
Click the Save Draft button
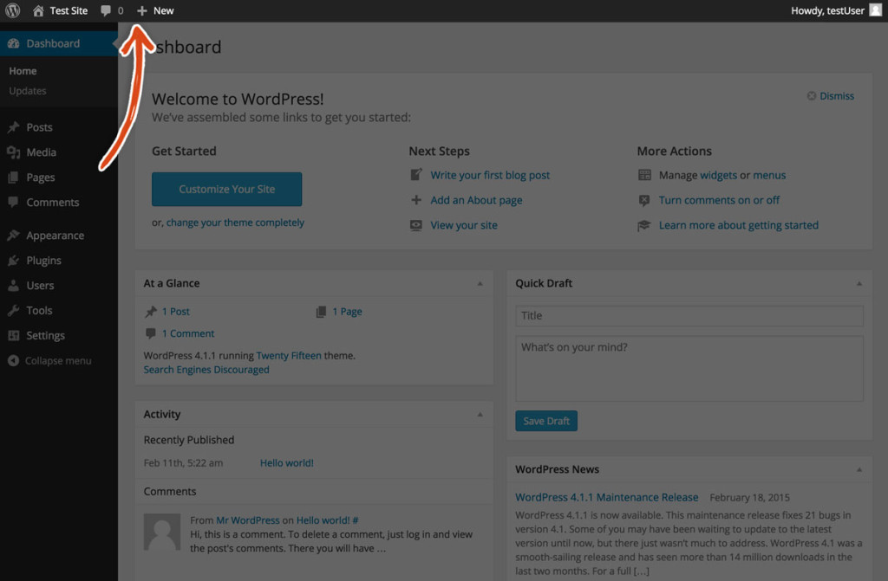click(x=545, y=421)
